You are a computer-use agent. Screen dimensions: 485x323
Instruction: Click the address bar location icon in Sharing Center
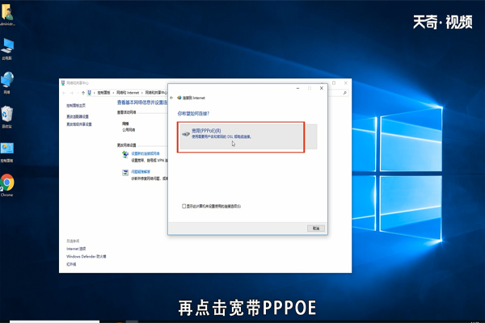90,93
